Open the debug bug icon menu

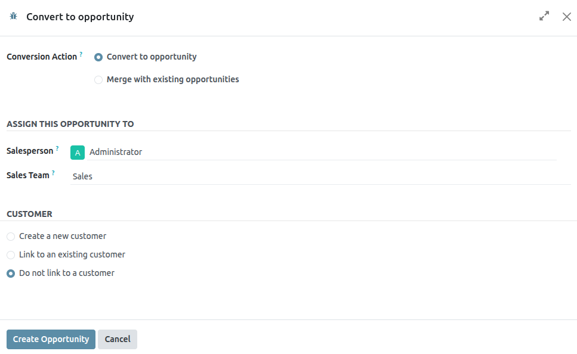14,17
